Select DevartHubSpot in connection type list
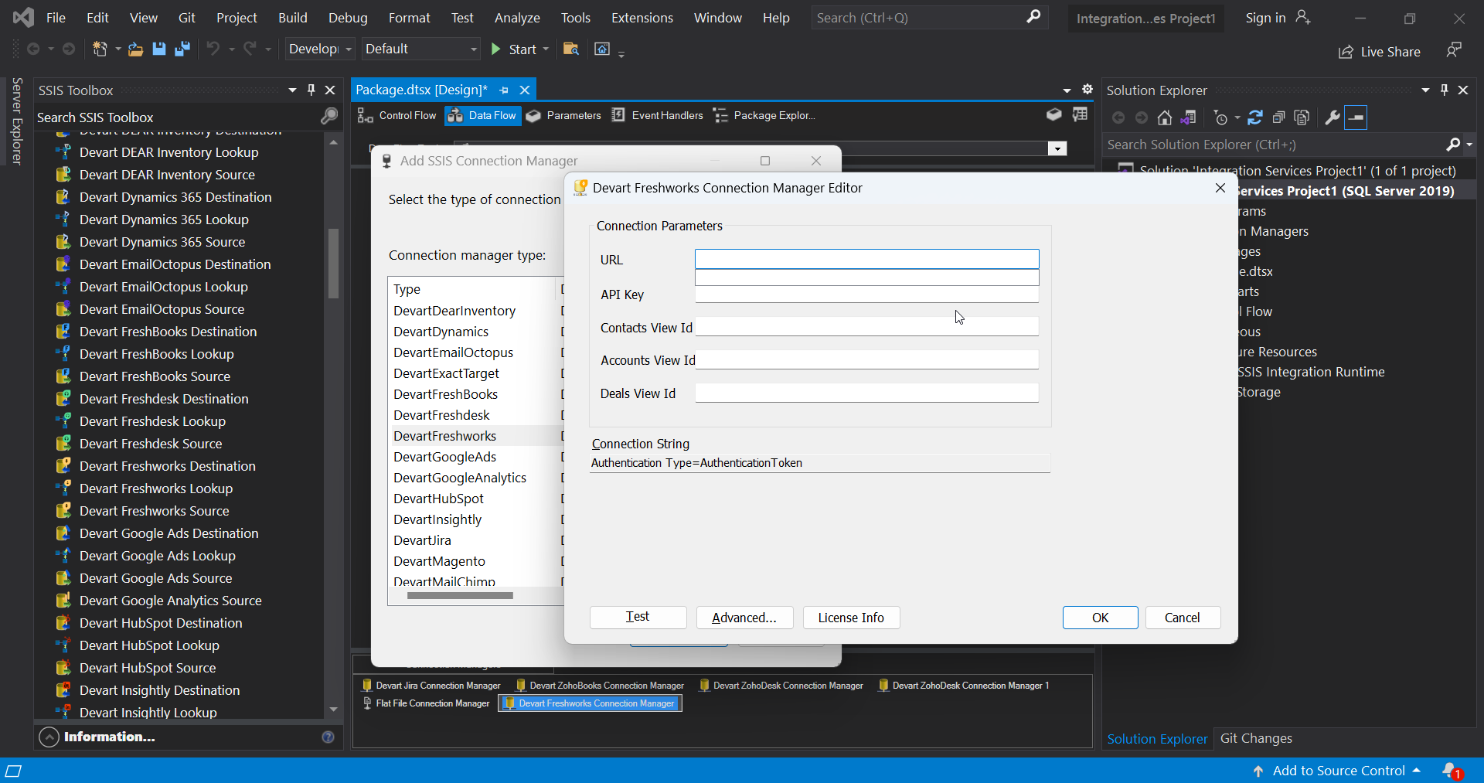This screenshot has height=783, width=1484. 438,499
